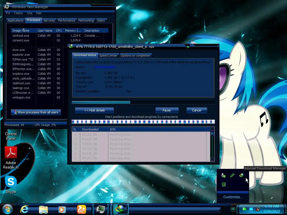287x215 pixels.
Task: Click the Task Manager title bar icon
Action: point(7,7)
